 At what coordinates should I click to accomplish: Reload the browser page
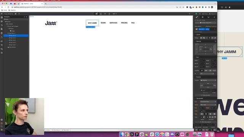coord(8,7)
